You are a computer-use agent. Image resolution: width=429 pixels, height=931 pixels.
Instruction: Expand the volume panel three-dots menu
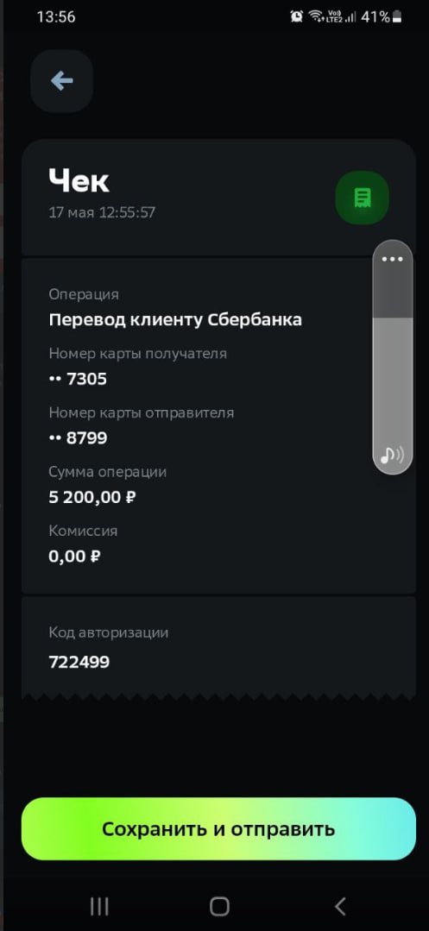[x=393, y=260]
